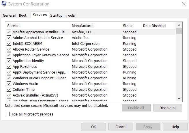This screenshot has width=189, height=133.
Task: Switch to the General tab
Action: pos(9,15)
